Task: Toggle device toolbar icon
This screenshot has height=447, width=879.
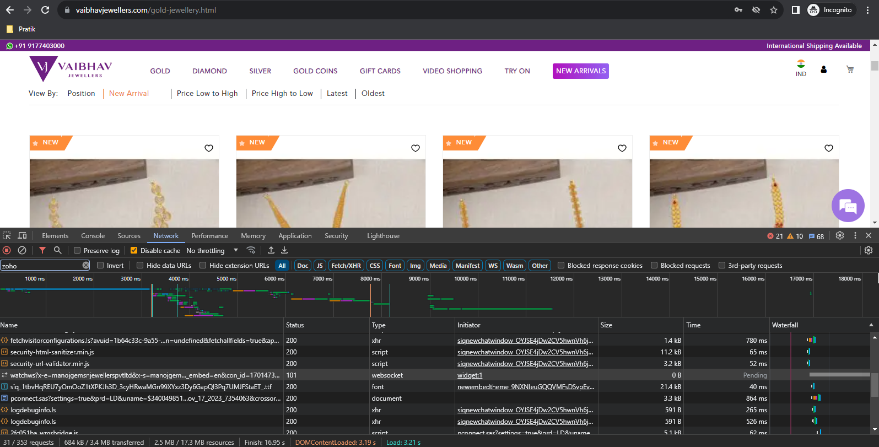Action: 22,235
